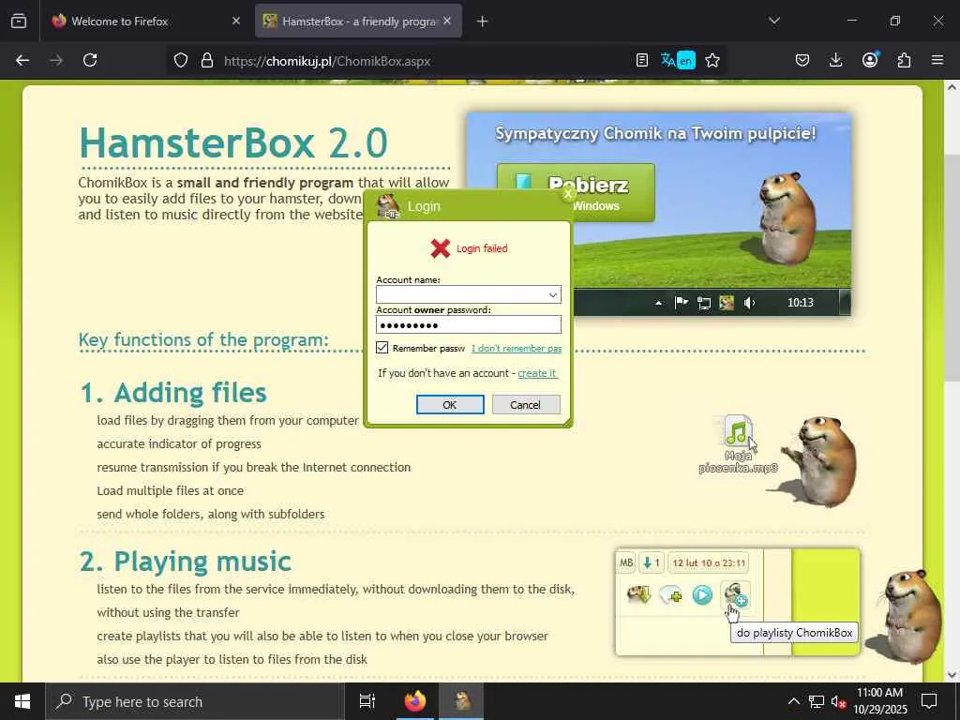Open the Firefox downloads icon
This screenshot has width=960, height=720.
835,60
